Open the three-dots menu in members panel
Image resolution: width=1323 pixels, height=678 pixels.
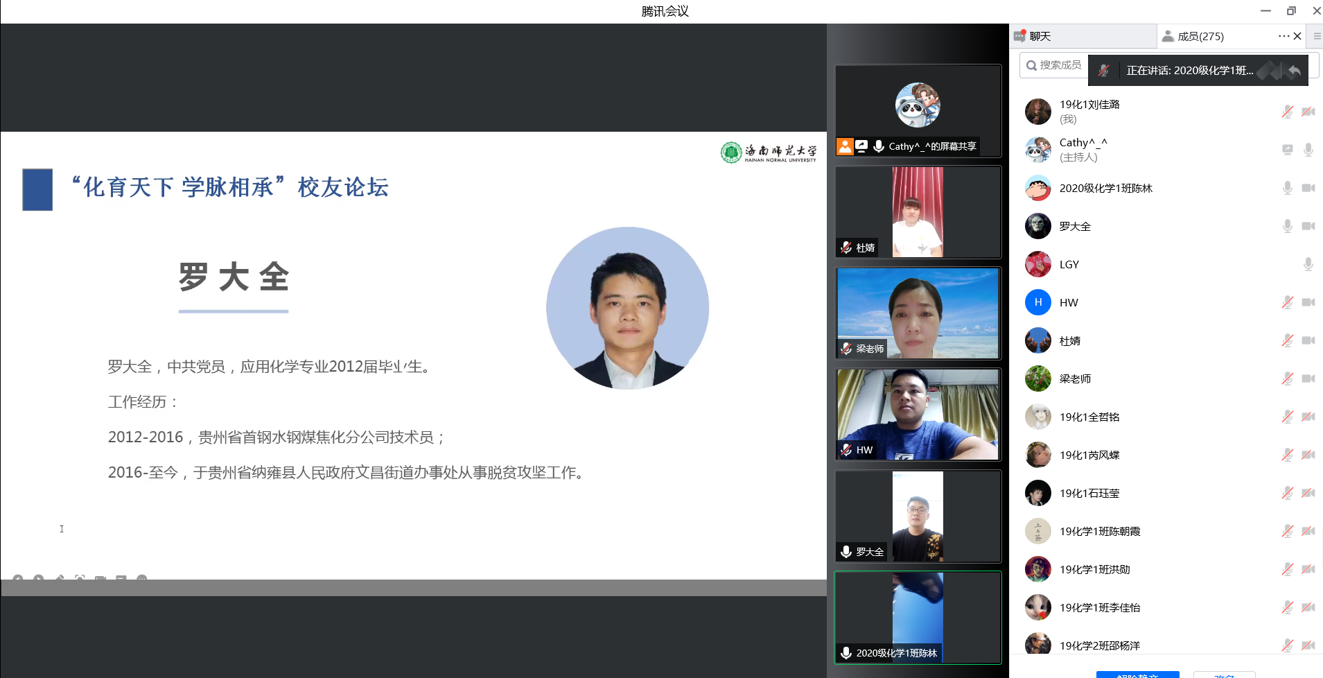pos(1283,36)
